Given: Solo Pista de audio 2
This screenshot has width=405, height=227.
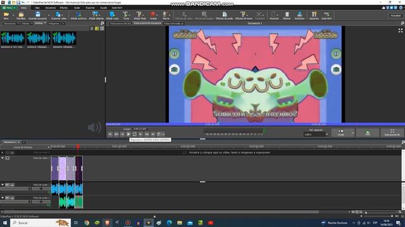Looking at the screenshot, I should [x=12, y=198].
